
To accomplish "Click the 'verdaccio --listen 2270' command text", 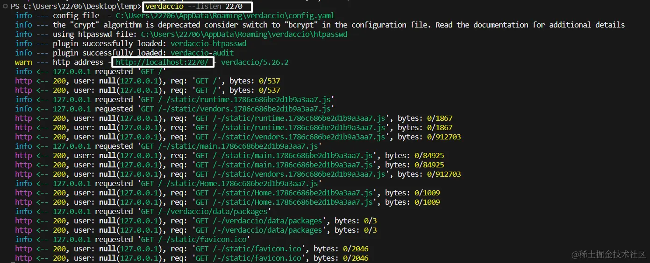I will 194,6.
